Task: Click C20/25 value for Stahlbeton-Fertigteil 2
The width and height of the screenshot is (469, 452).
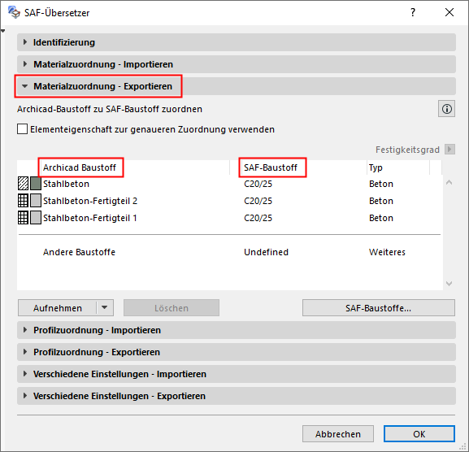Action: tap(258, 201)
